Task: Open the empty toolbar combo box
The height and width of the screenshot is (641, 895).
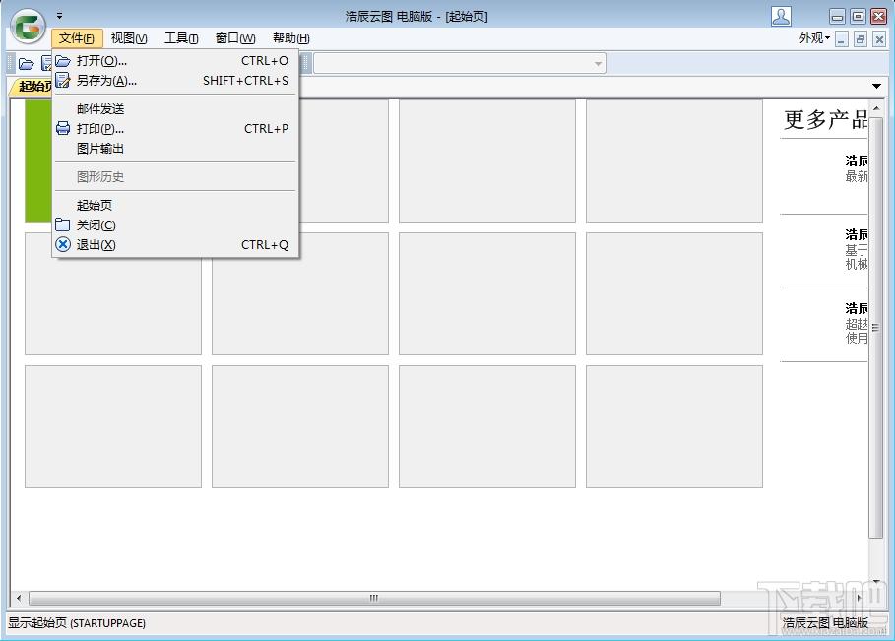Action: [460, 63]
